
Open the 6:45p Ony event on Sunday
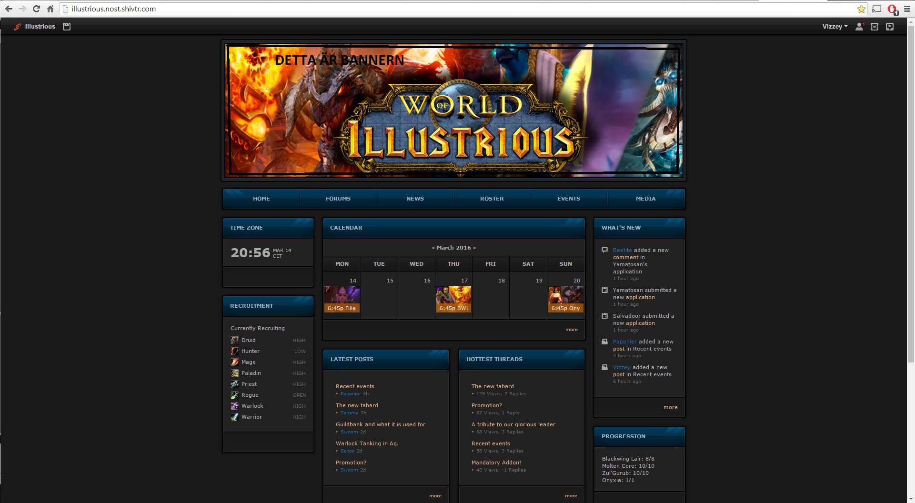click(x=565, y=300)
